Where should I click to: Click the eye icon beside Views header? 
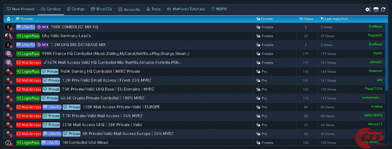301,19
